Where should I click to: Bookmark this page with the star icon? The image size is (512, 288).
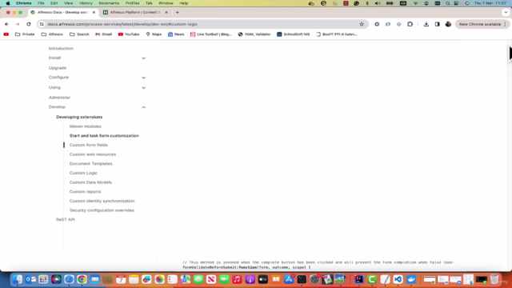pyautogui.click(x=362, y=24)
